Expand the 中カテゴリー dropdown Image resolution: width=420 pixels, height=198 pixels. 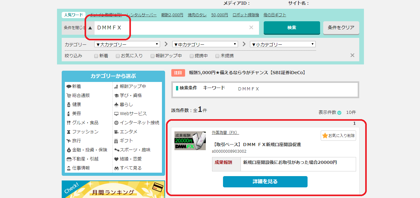205,44
